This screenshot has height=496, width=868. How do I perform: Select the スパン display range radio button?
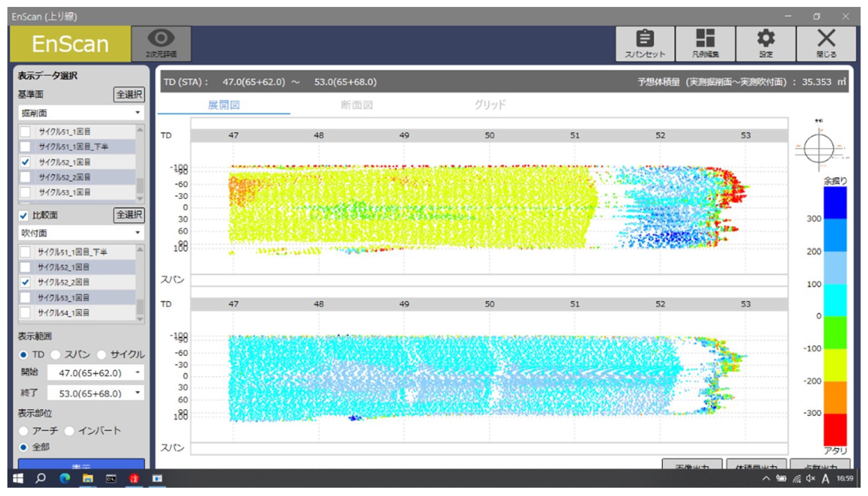click(x=56, y=355)
